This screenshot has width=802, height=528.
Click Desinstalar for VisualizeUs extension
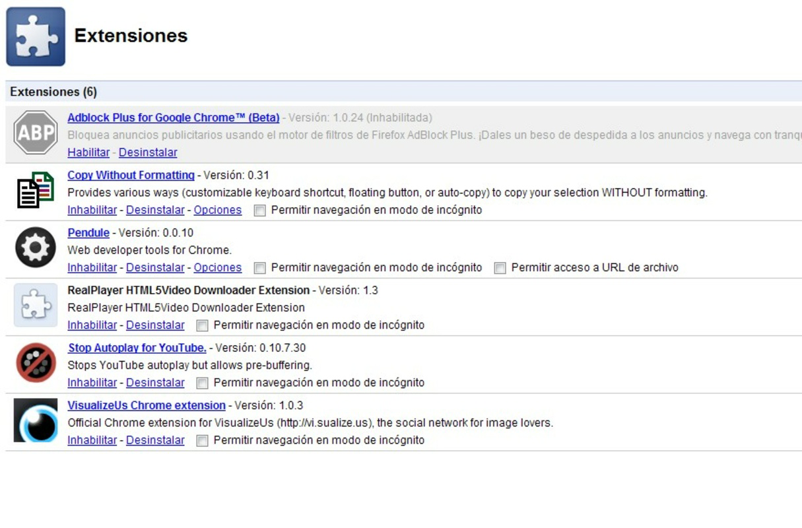click(155, 440)
